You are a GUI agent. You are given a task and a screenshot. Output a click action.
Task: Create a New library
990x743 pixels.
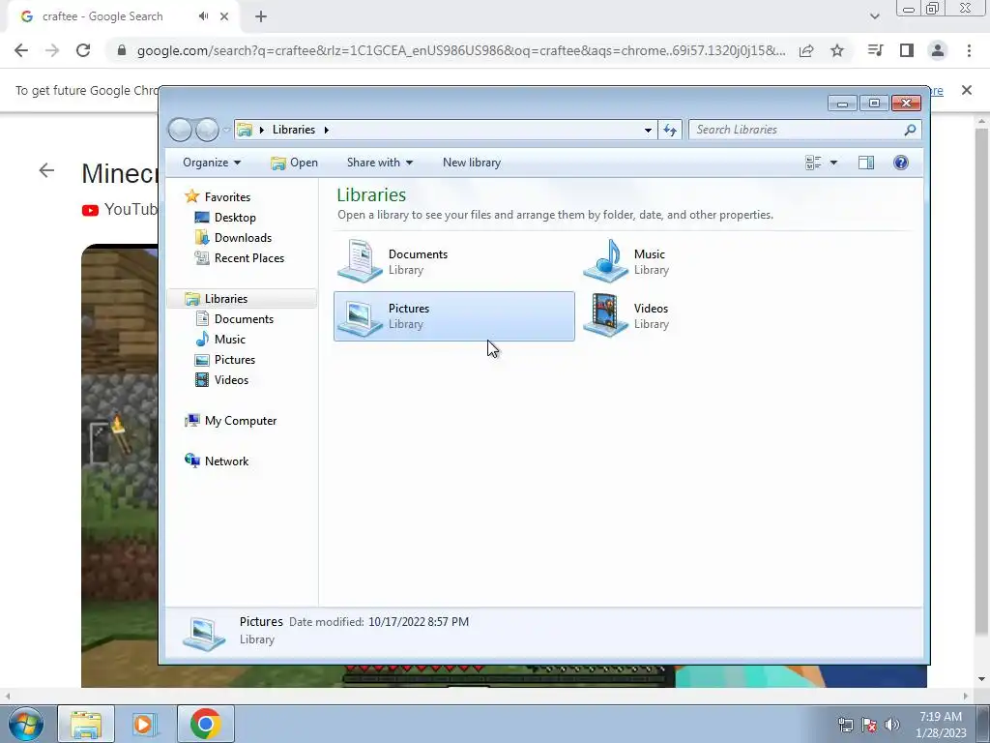click(x=472, y=163)
